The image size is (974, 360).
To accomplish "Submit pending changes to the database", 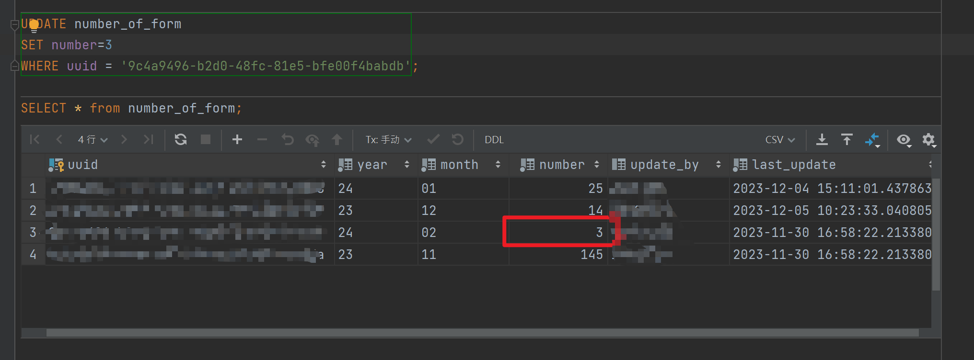I will [x=337, y=139].
